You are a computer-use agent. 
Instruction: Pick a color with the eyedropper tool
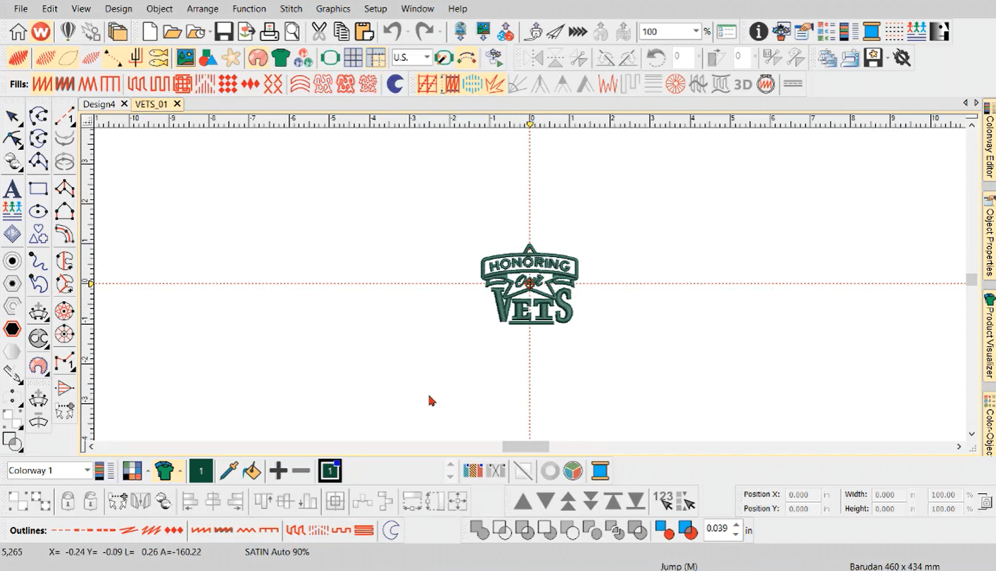pos(229,471)
